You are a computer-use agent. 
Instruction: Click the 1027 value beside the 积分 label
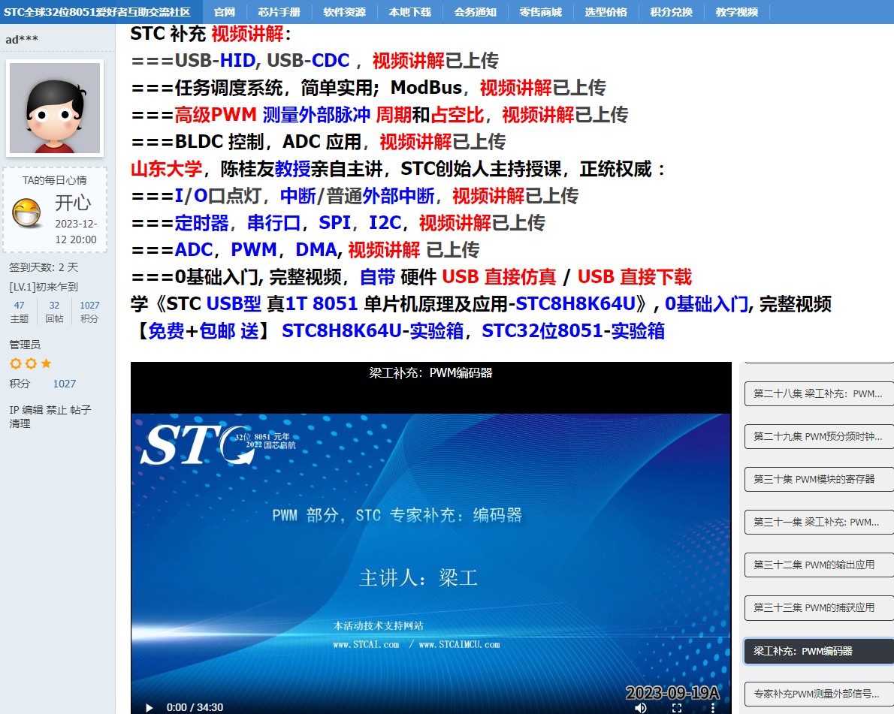pyautogui.click(x=65, y=384)
